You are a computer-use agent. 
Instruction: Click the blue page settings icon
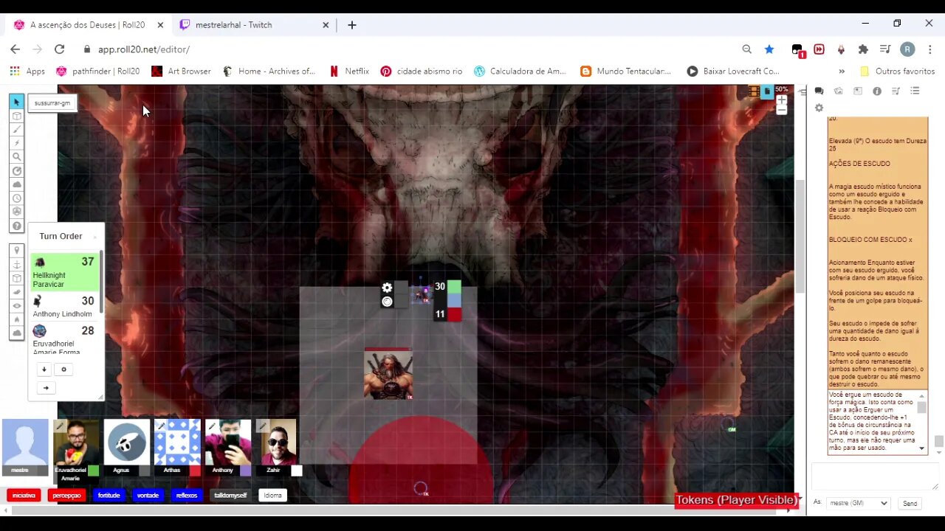767,91
